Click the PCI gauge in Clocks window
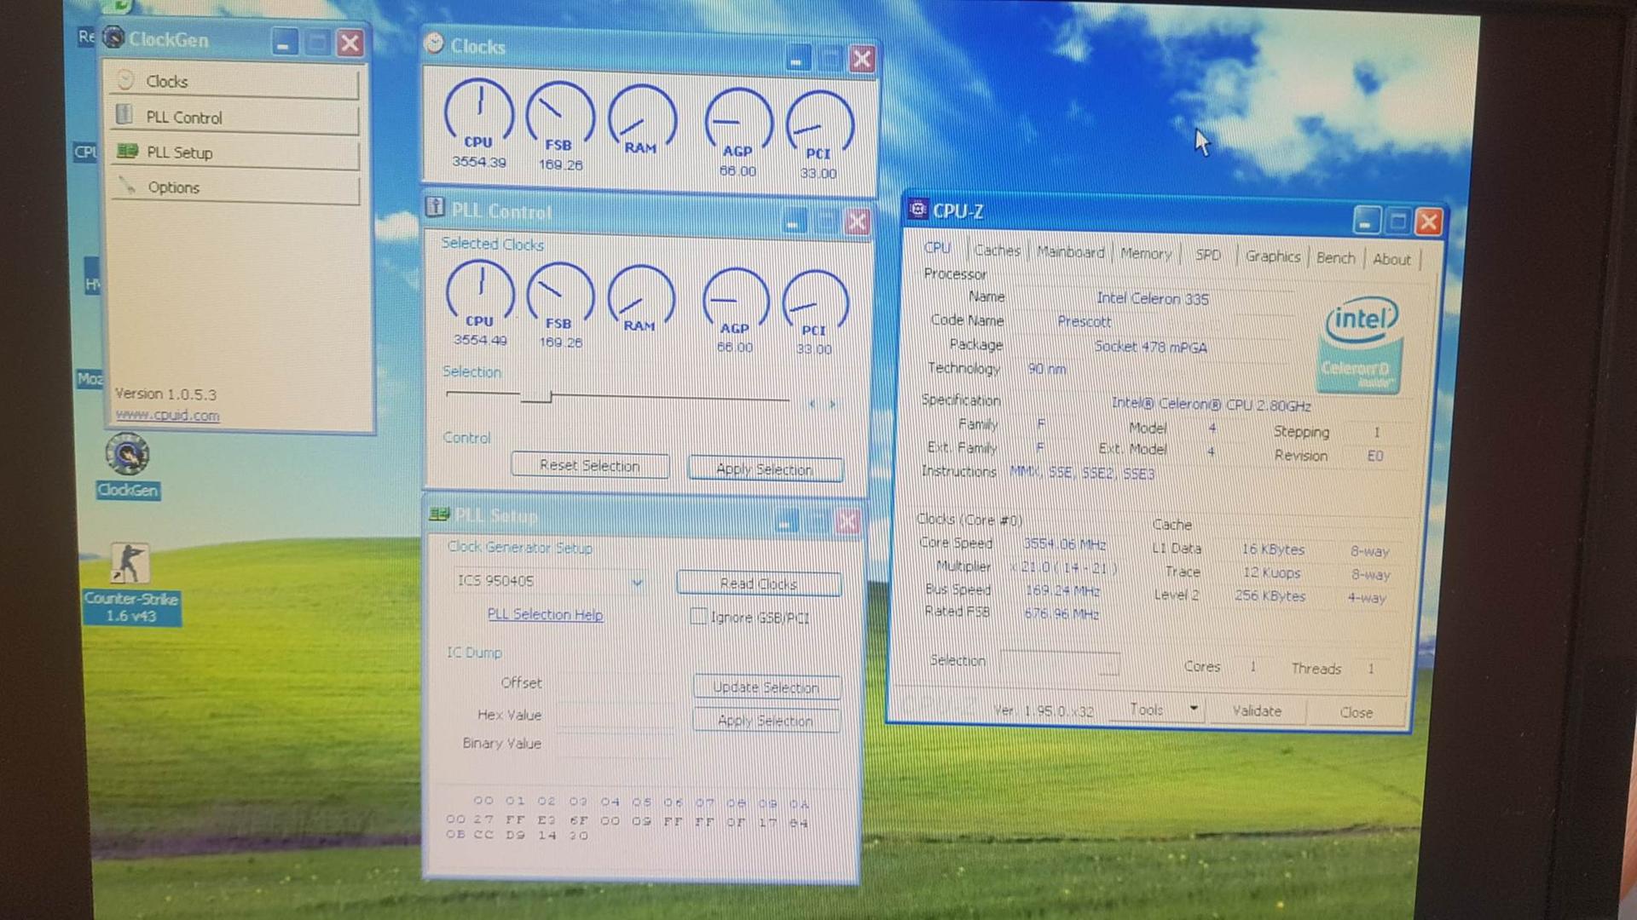Image resolution: width=1637 pixels, height=920 pixels. pyautogui.click(x=818, y=135)
